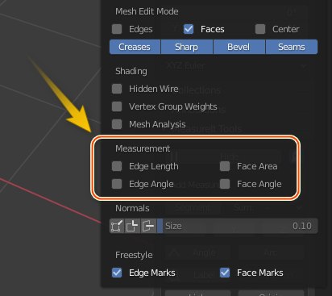Toggle the Seams button
The height and width of the screenshot is (296, 332).
coord(292,47)
